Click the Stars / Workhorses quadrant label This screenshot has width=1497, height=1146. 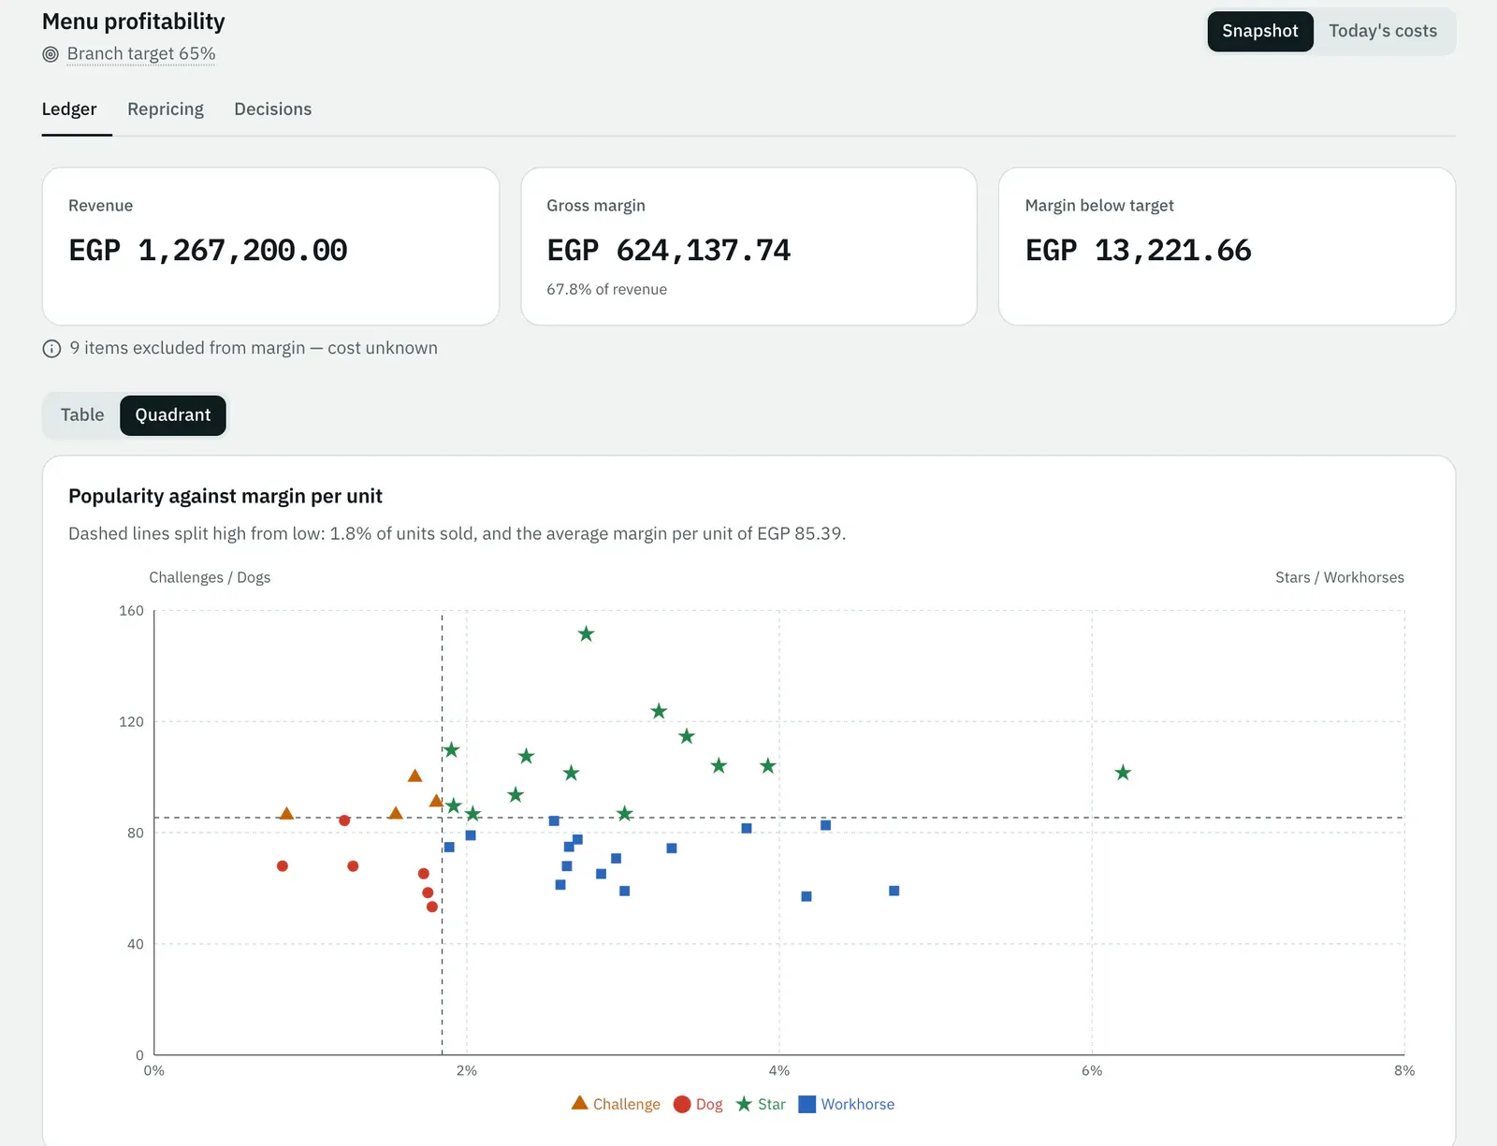[x=1340, y=577]
